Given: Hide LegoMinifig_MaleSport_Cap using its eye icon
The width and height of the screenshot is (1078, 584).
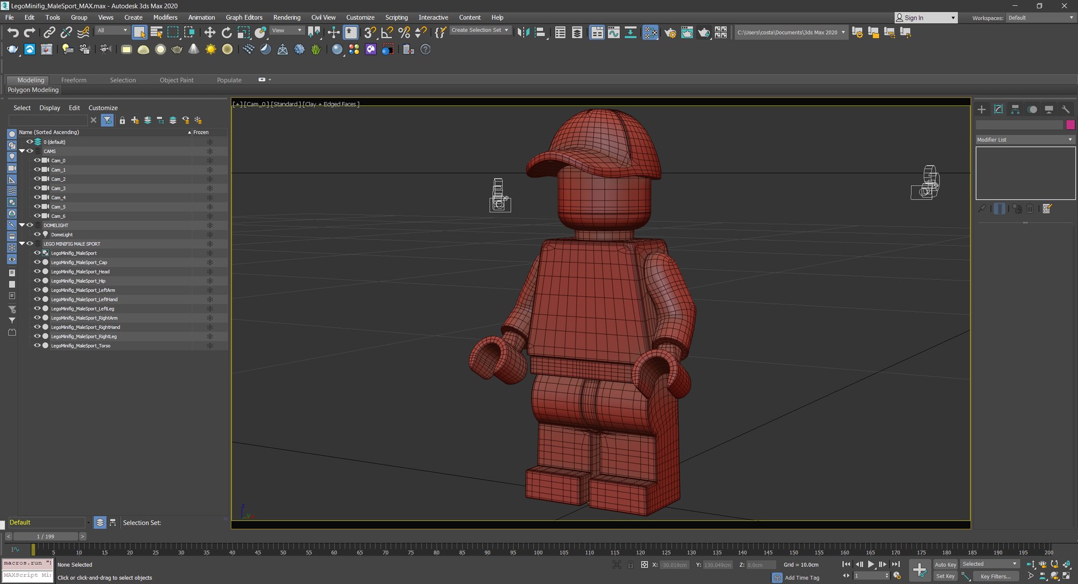Looking at the screenshot, I should (37, 263).
